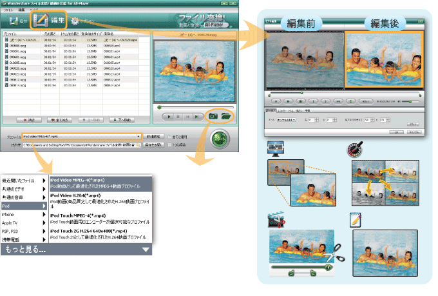This screenshot has height=296, width=438.
Task: Click the 上へ移動 move-up button
Action: (91, 120)
